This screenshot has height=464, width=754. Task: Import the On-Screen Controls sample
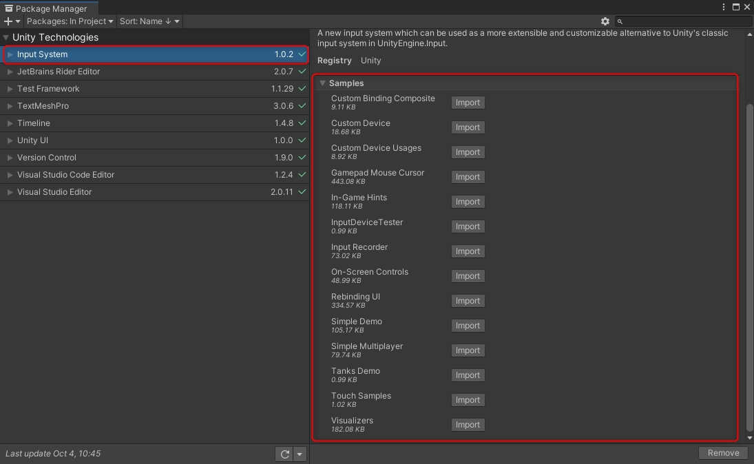coord(468,276)
